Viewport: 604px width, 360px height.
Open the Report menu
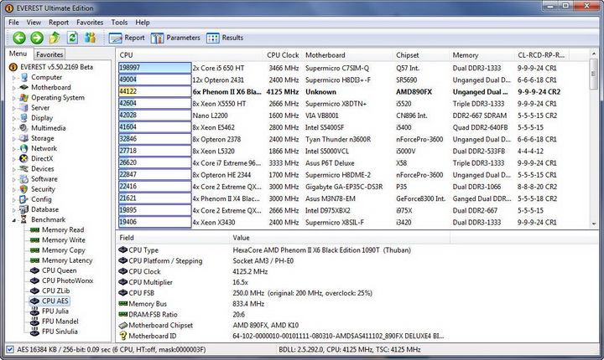[59, 23]
